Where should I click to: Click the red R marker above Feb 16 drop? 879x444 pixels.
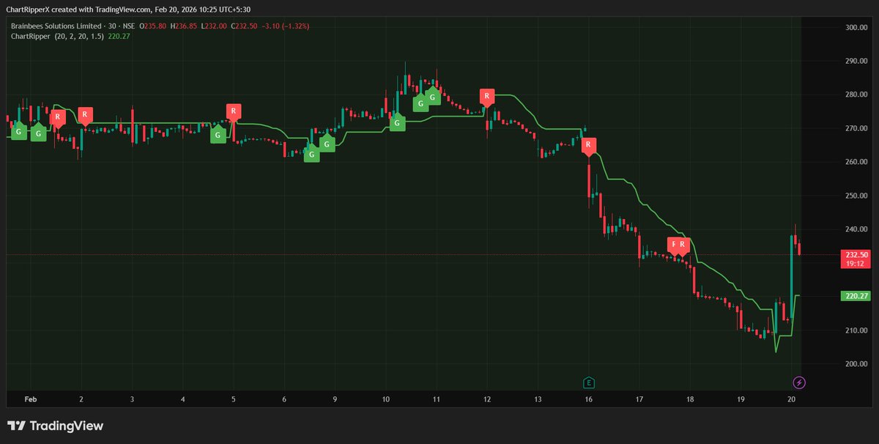[589, 144]
